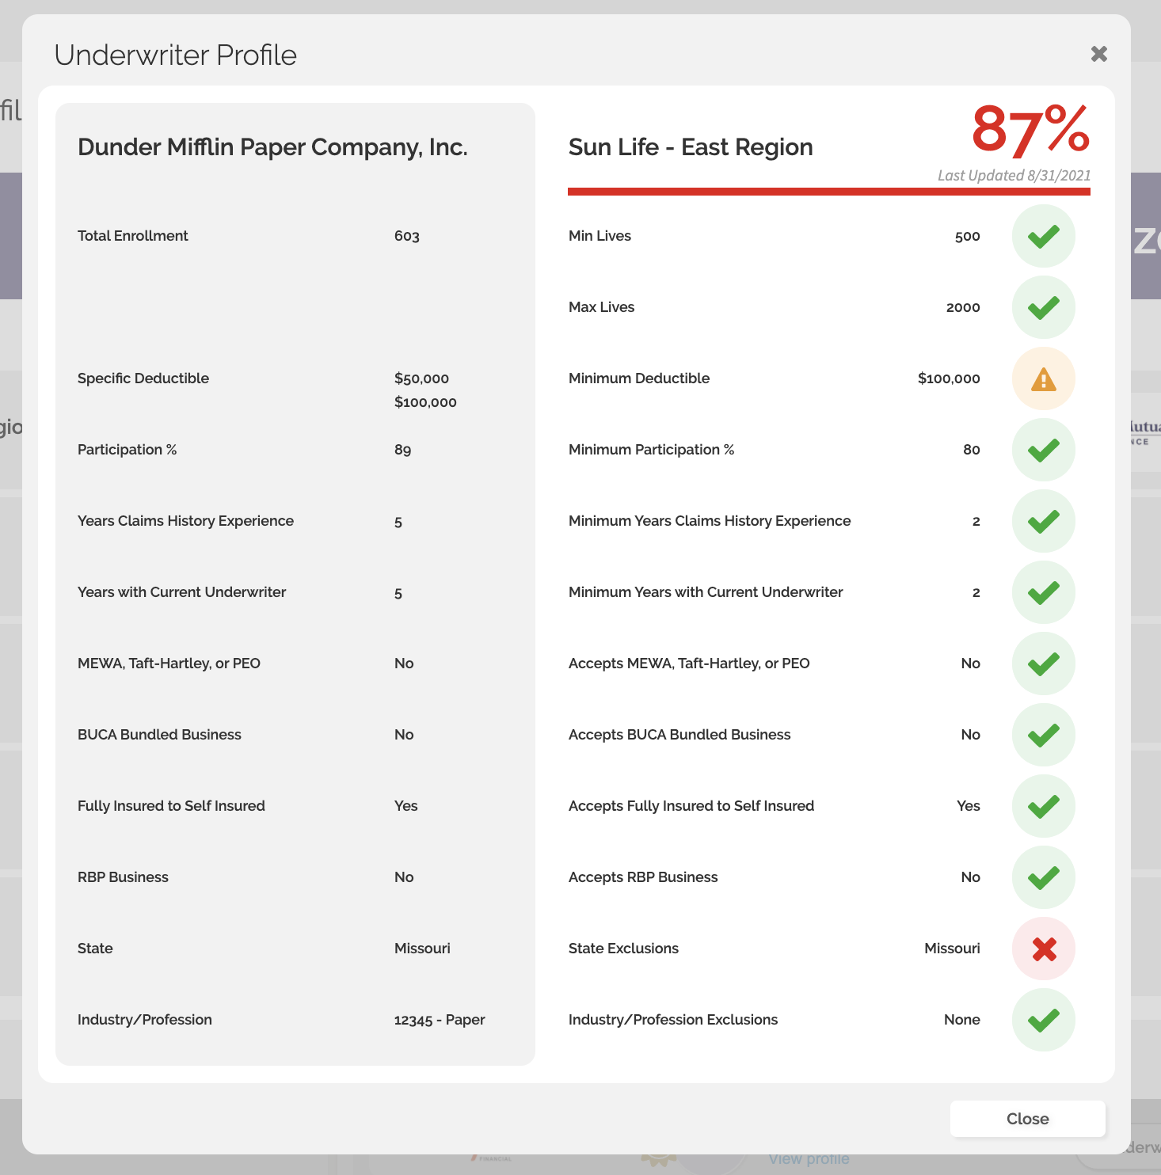Screen dimensions: 1161x1175
Task: Click checkmark for Accepts MEWA, Taft-Hartley, or PEO
Action: click(1044, 664)
